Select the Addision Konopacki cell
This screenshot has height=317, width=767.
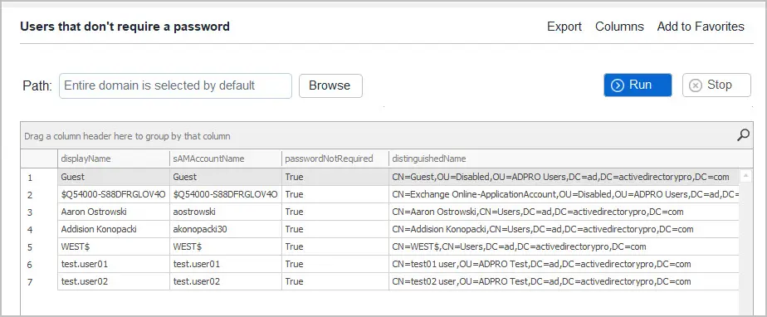(x=114, y=229)
